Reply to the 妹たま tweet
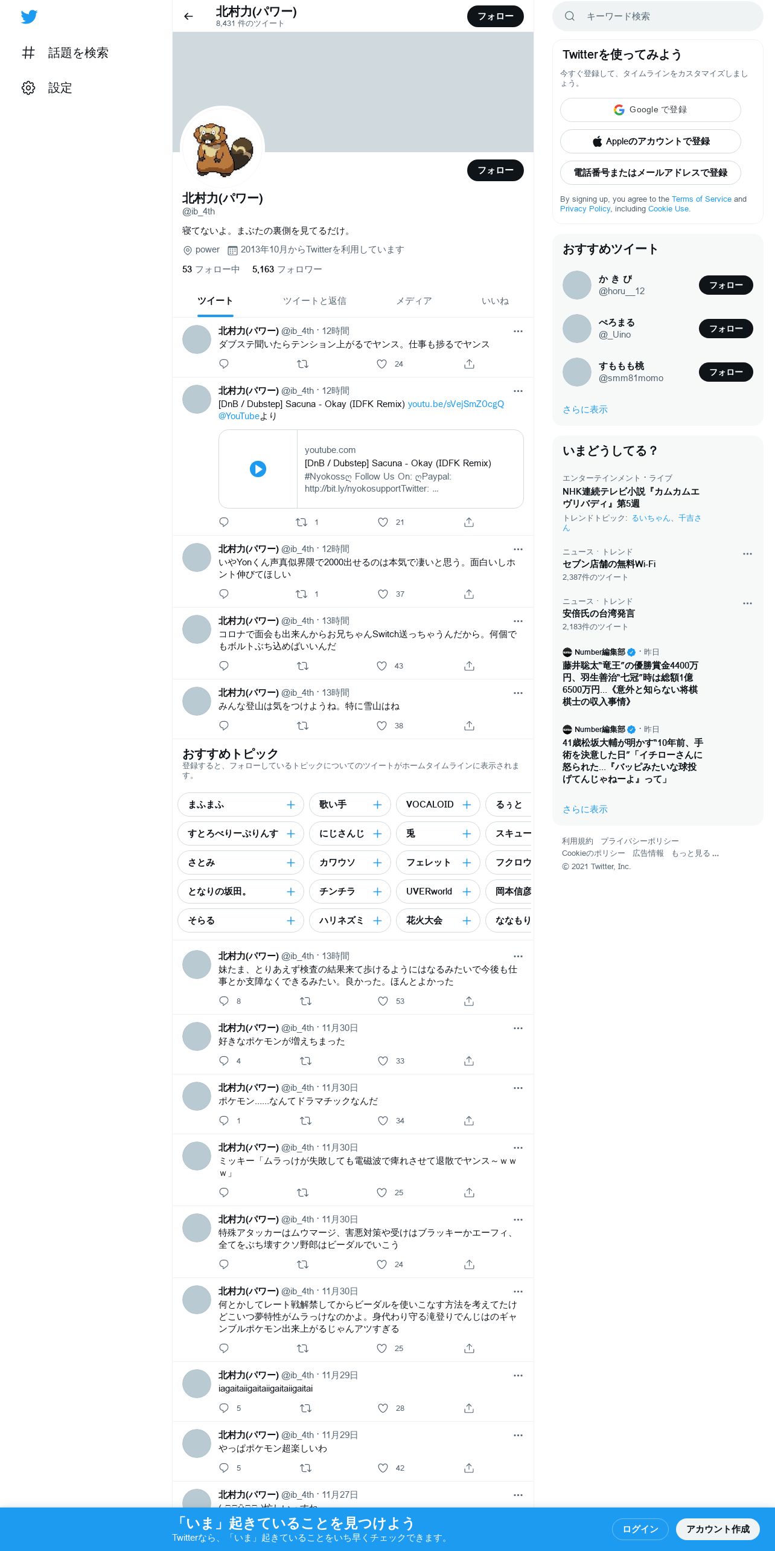The image size is (775, 1551). 224,1001
